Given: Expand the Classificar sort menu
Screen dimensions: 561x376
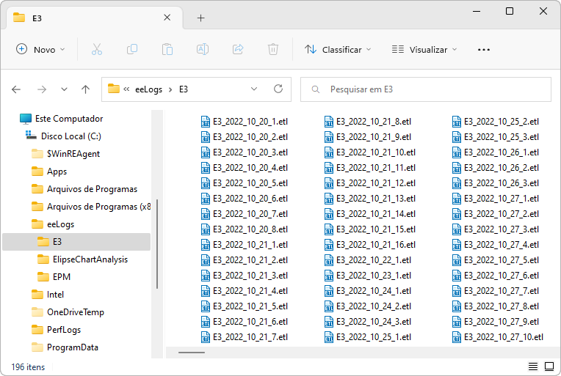Looking at the screenshot, I should pyautogui.click(x=338, y=49).
